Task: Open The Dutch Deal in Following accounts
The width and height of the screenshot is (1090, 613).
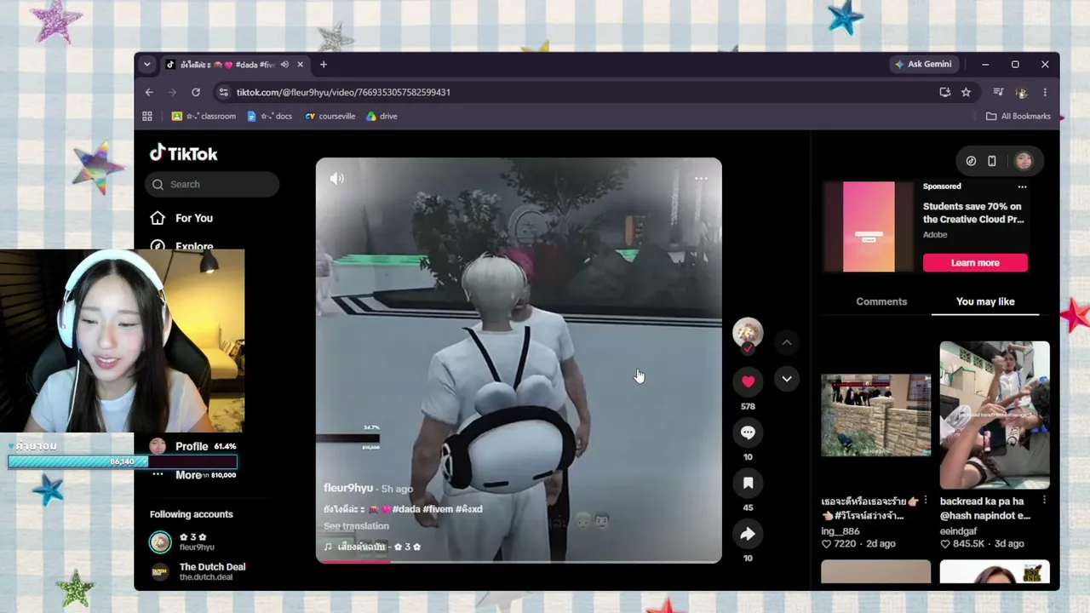Action: tap(199, 571)
